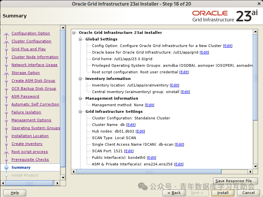Go to the Storage Option step
This screenshot has width=263, height=197.
click(26, 73)
